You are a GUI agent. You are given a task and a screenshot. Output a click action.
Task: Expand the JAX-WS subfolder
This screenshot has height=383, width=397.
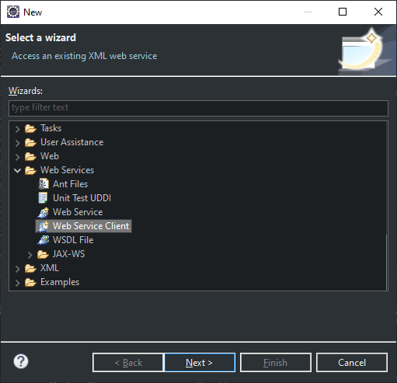(30, 255)
